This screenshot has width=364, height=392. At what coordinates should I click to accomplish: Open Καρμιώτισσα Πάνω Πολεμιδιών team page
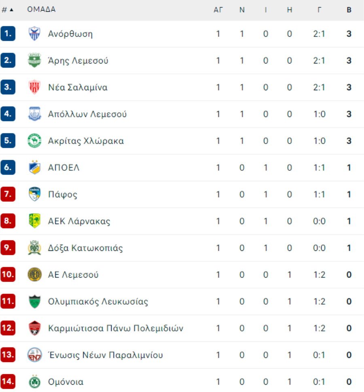(x=116, y=328)
